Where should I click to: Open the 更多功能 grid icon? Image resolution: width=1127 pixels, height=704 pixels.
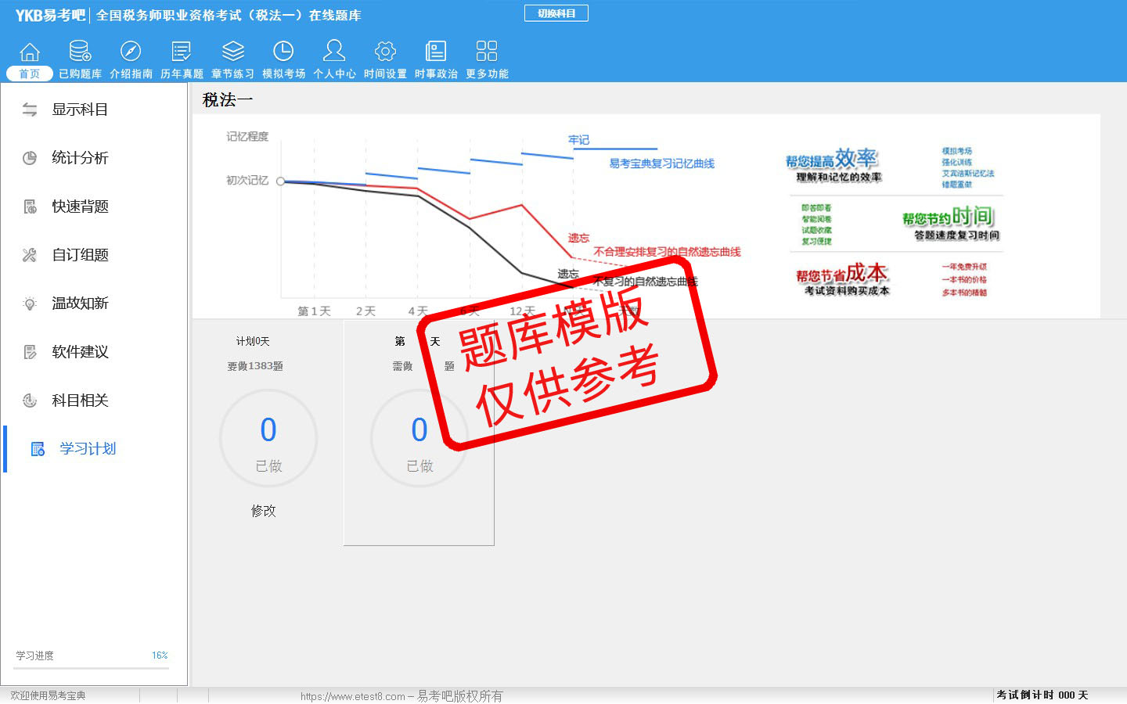[x=487, y=52]
